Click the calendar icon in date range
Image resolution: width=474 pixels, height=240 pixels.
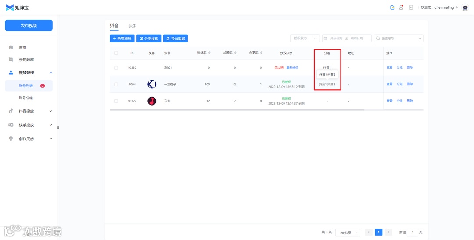(x=325, y=38)
